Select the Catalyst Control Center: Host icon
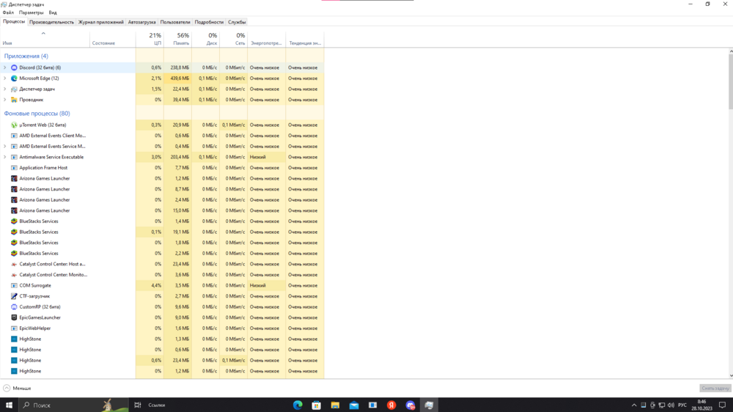 [14, 264]
